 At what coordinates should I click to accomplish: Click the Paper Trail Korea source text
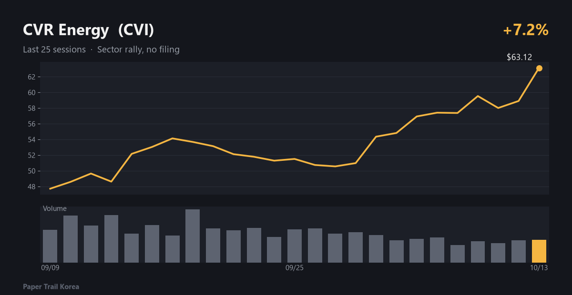(51, 286)
